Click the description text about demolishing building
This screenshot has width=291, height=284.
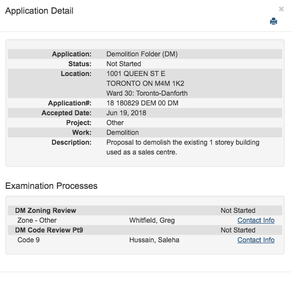[183, 147]
